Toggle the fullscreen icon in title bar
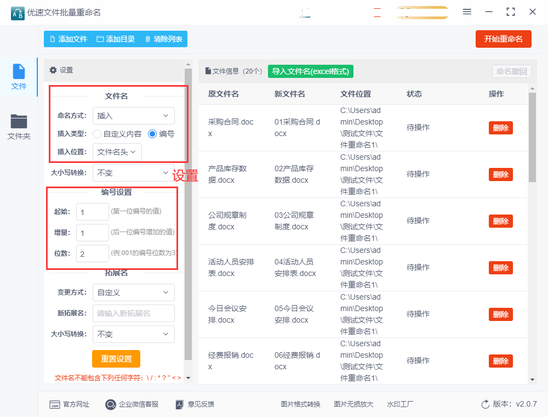Image resolution: width=548 pixels, height=417 pixels. tap(511, 12)
